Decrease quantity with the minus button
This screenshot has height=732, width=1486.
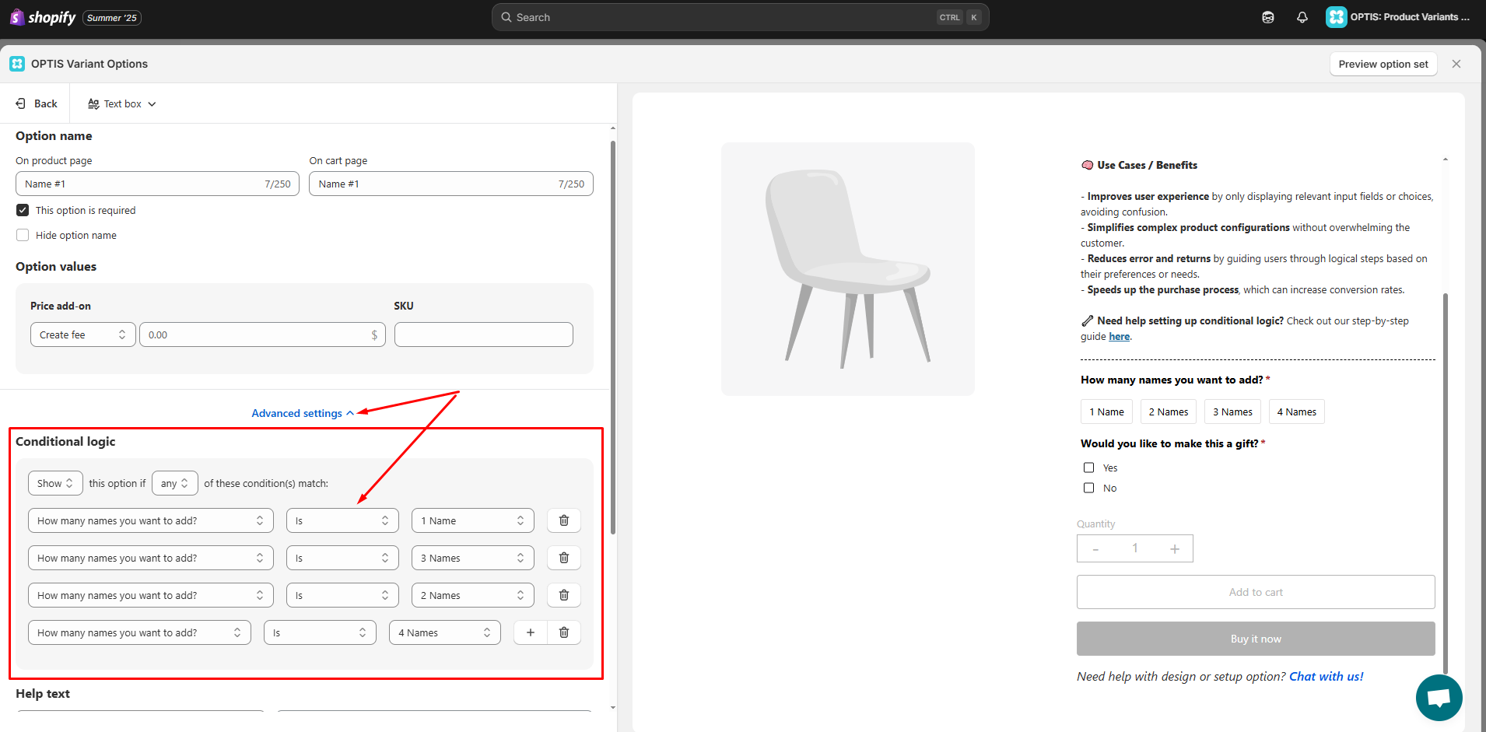pyautogui.click(x=1095, y=548)
